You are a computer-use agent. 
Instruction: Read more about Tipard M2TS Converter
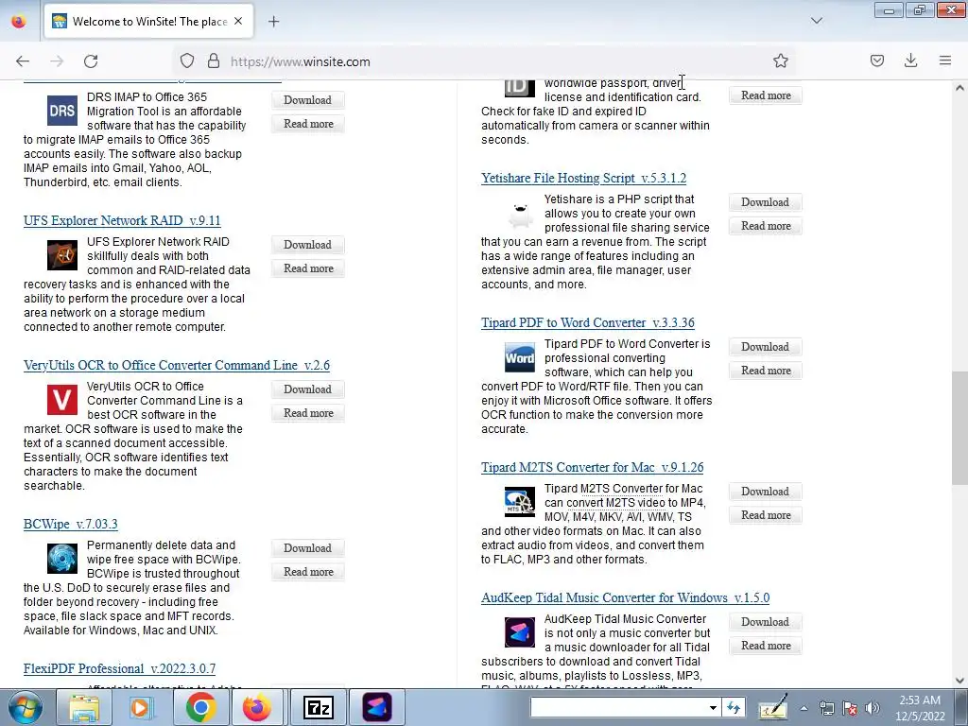[766, 515]
